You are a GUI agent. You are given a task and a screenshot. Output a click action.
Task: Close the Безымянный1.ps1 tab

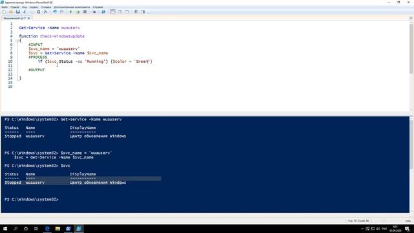click(28, 18)
